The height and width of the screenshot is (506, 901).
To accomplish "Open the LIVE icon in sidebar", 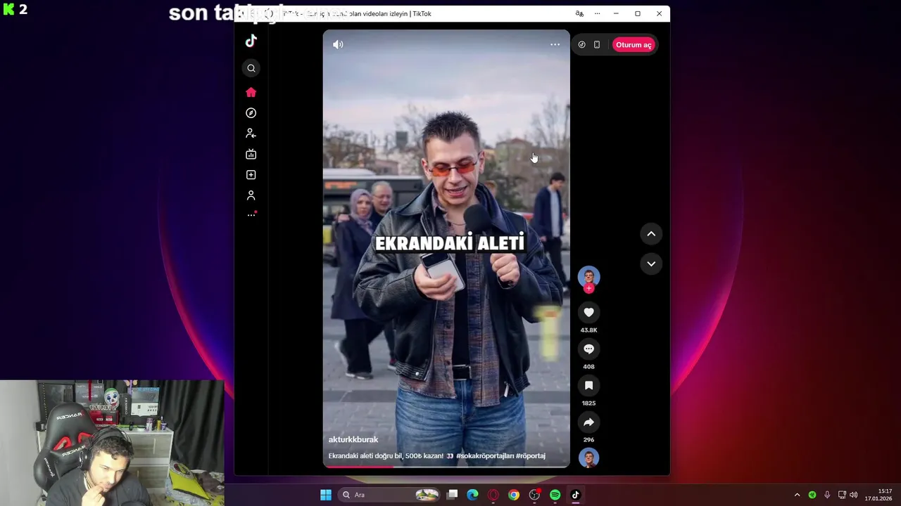I will (x=251, y=154).
